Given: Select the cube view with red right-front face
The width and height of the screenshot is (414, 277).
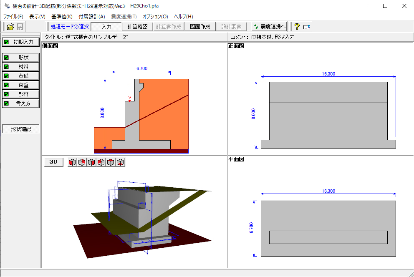Looking at the screenshot, I should pos(91,162).
